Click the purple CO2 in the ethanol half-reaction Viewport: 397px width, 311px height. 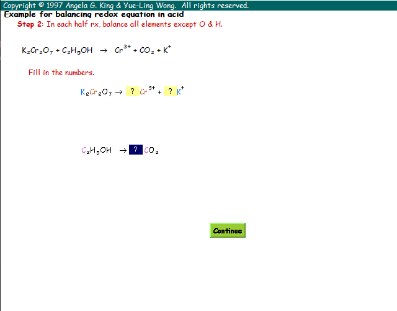151,150
